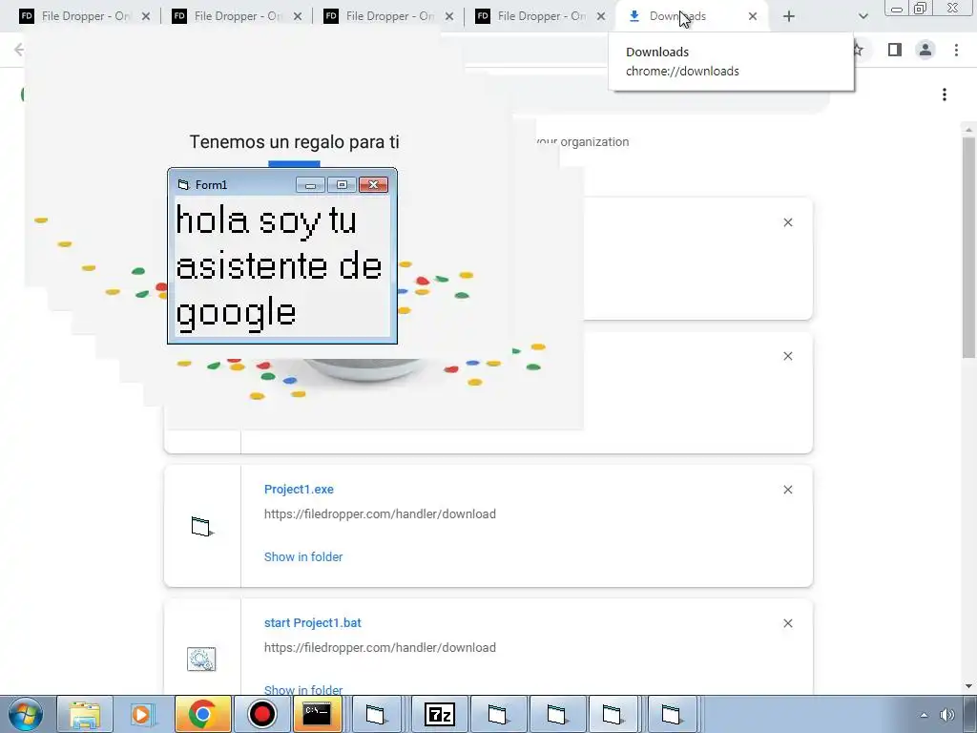Click the scrollbar down arrow
The image size is (977, 733).
969,686
